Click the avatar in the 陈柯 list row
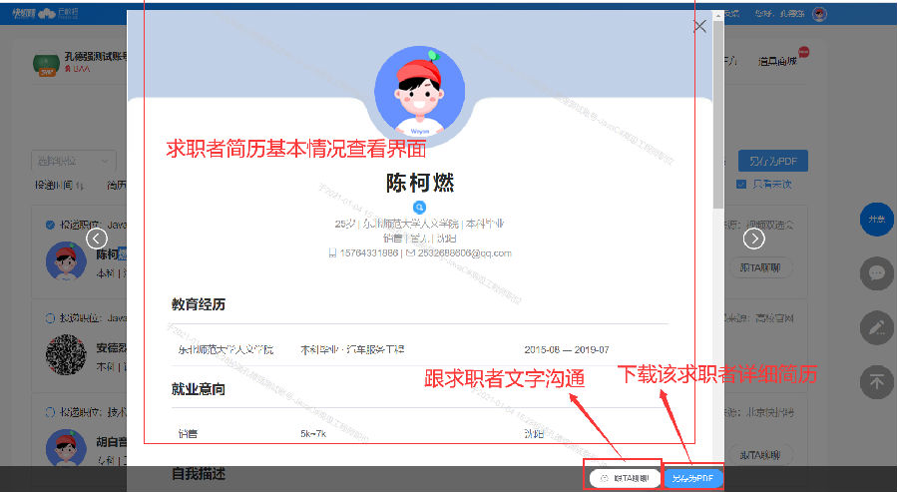Viewport: 897px width, 492px height. click(66, 262)
